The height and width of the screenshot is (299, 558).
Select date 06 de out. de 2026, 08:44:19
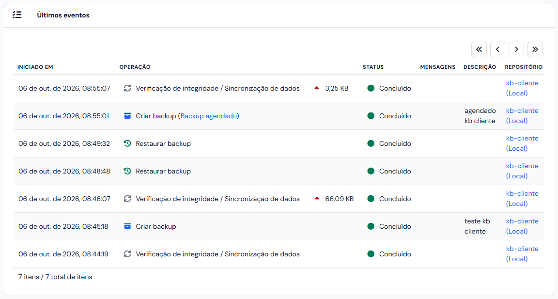63,254
